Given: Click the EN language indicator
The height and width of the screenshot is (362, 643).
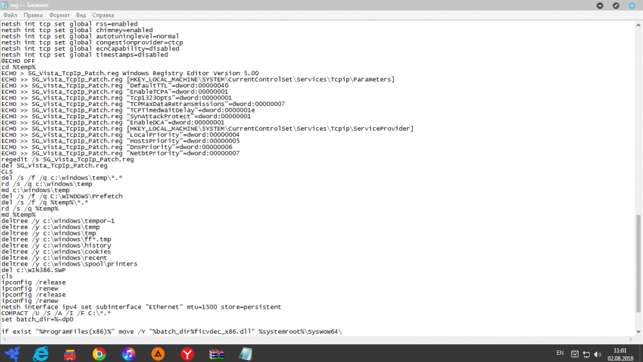Looking at the screenshot, I should [559, 353].
